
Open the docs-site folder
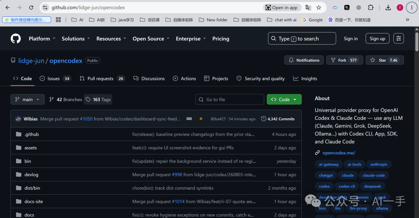pos(34,201)
